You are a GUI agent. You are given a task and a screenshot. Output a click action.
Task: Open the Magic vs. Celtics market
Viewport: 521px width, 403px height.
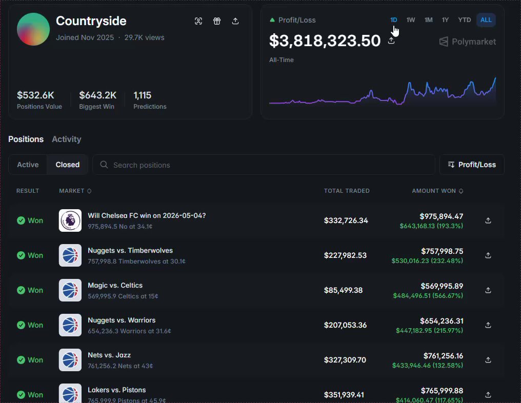coord(115,286)
